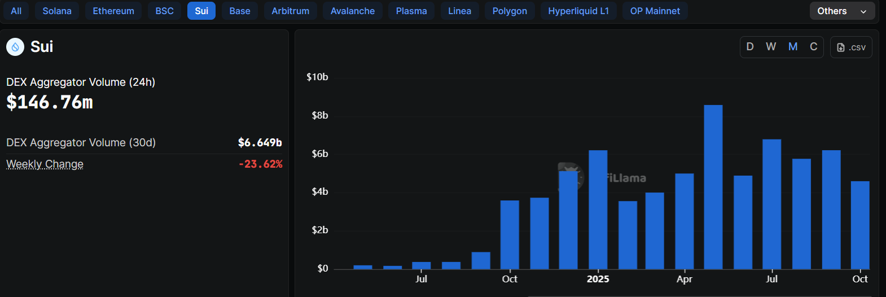Viewport: 886px width, 297px height.
Task: Switch to the Ethereum chain tab
Action: (113, 11)
